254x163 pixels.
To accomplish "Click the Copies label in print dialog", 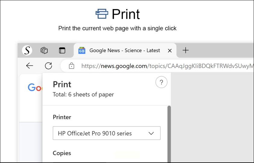I will click(x=62, y=153).
